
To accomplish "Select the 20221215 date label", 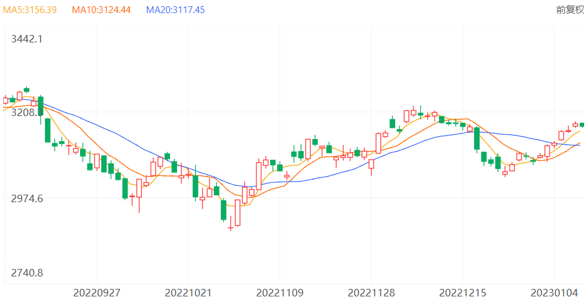I will click(463, 292).
